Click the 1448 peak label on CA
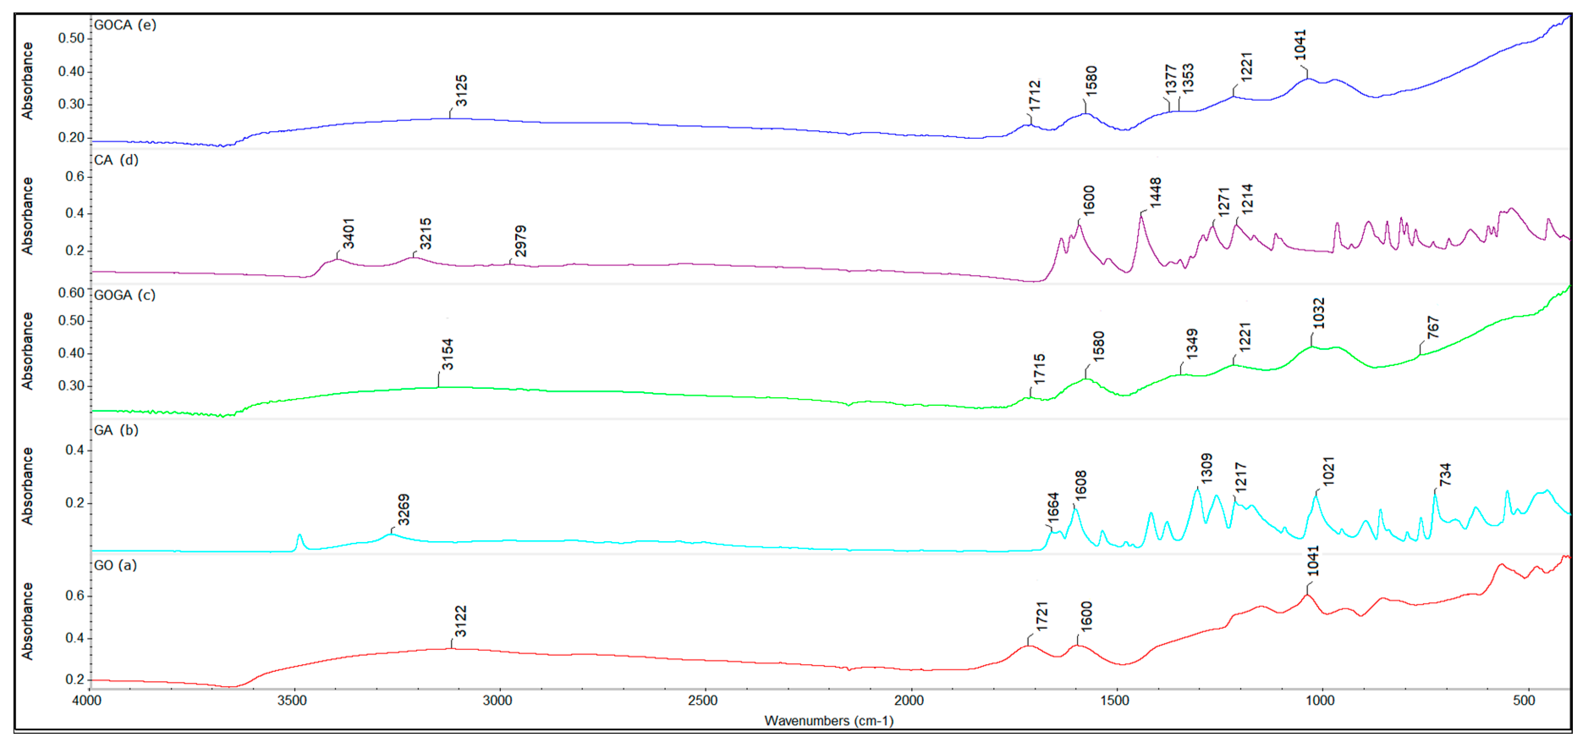This screenshot has height=743, width=1583. pyautogui.click(x=1155, y=193)
